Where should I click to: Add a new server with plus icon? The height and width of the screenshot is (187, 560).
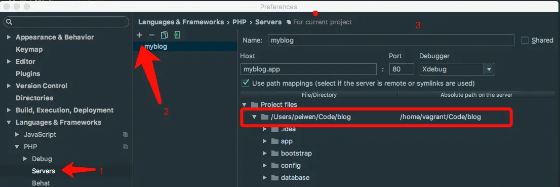click(x=140, y=35)
